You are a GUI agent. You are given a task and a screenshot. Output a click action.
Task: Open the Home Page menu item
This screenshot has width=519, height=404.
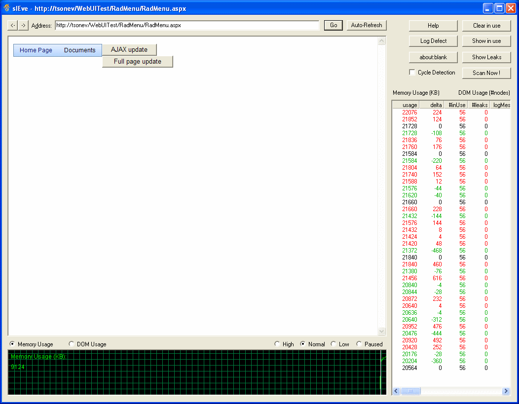tap(36, 50)
